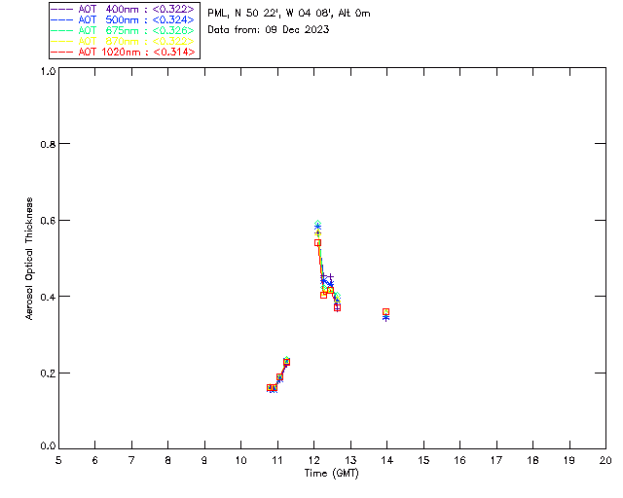Click the 0.8 y-axis tick label

48,144
